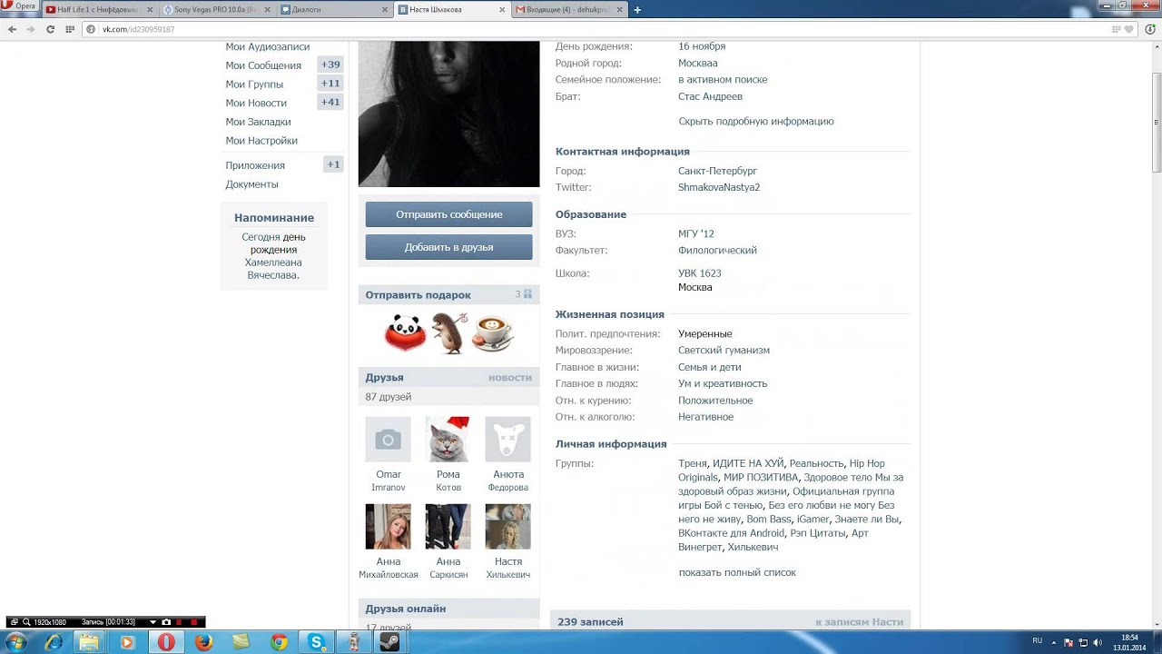
Task: Switch to Sony Vegas PRO tab
Action: (217, 9)
